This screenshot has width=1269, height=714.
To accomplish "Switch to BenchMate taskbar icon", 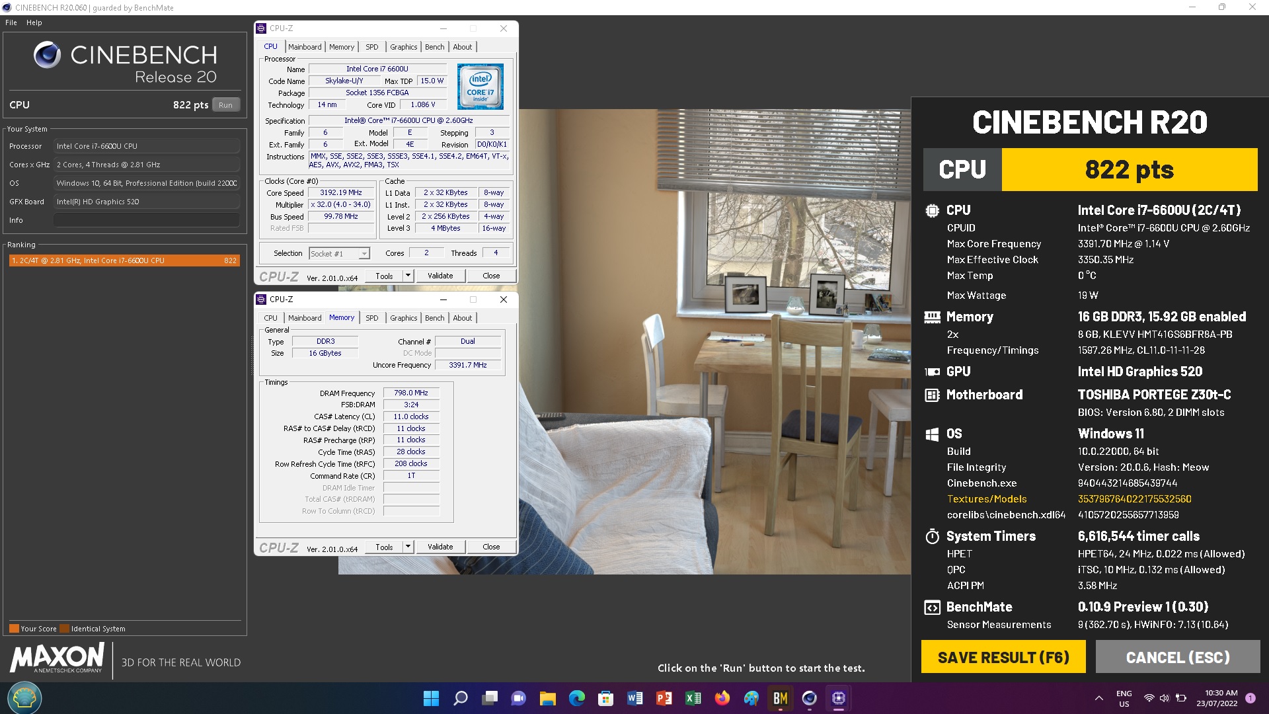I will tap(781, 698).
